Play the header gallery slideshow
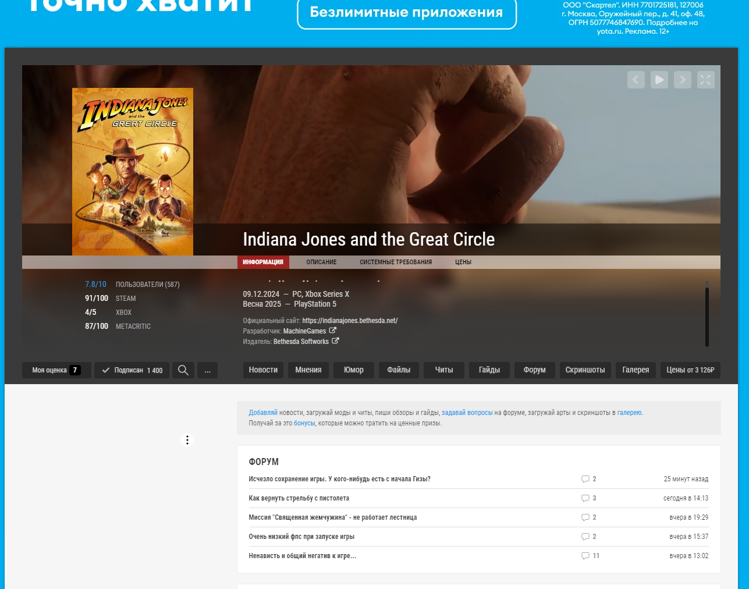749x589 pixels. click(x=659, y=80)
